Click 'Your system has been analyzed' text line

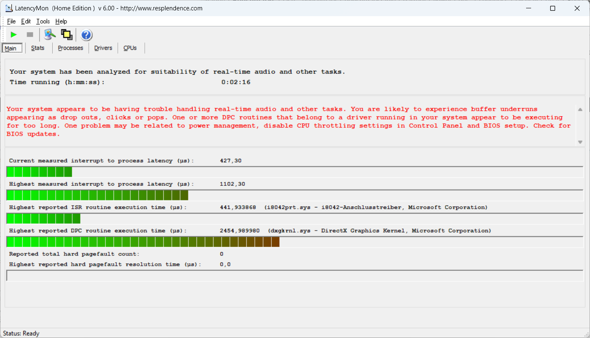pos(178,72)
